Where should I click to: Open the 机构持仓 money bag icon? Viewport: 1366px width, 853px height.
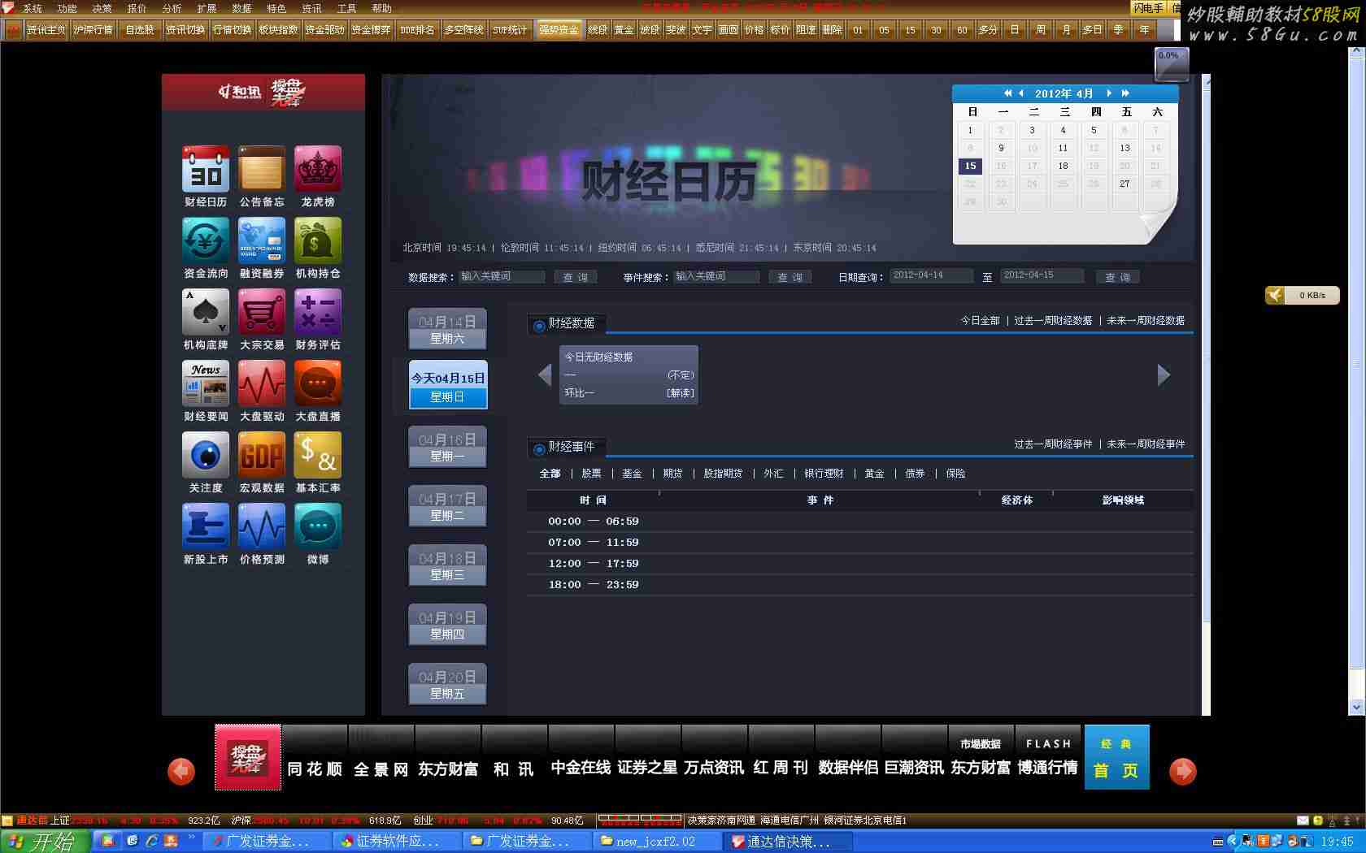[318, 240]
